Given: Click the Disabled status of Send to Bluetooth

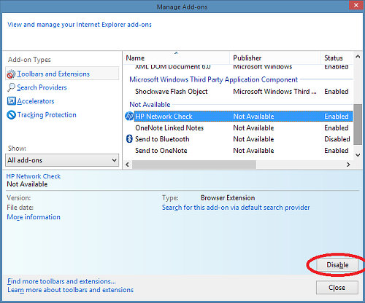Looking at the screenshot, I should [337, 139].
